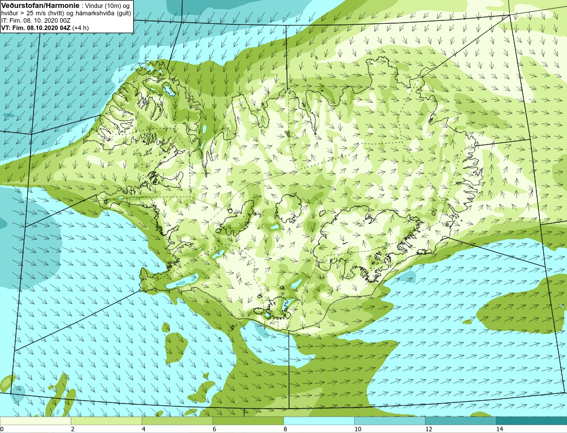This screenshot has height=433, width=567.
Task: Click the legend scale label '10'
Action: (x=358, y=429)
